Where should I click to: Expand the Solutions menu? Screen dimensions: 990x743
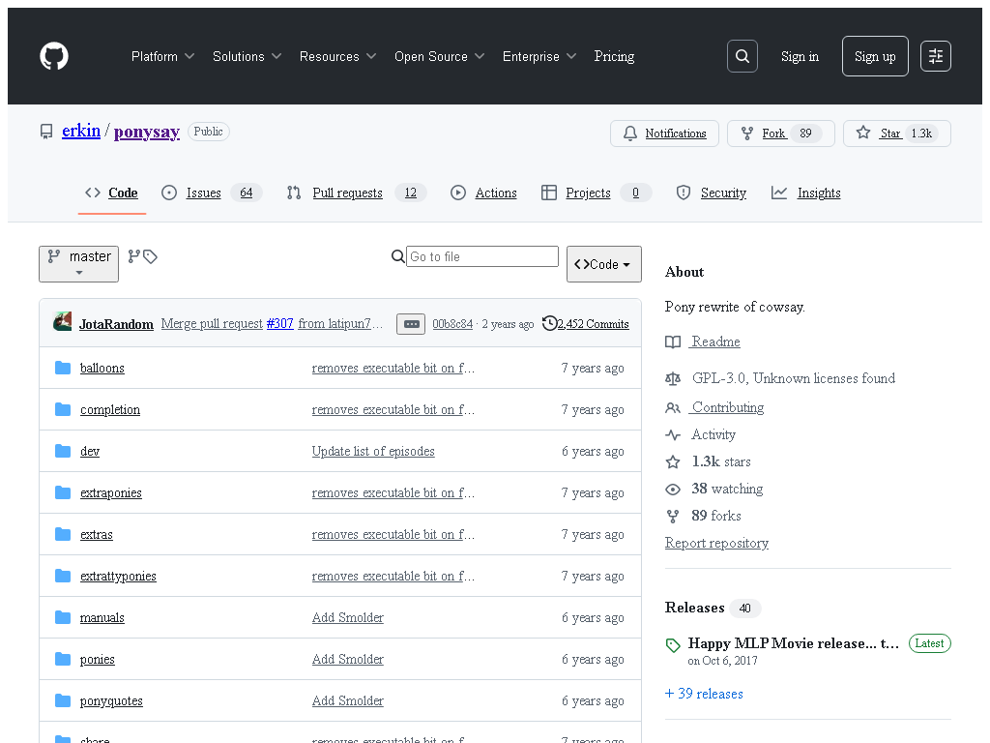247,56
